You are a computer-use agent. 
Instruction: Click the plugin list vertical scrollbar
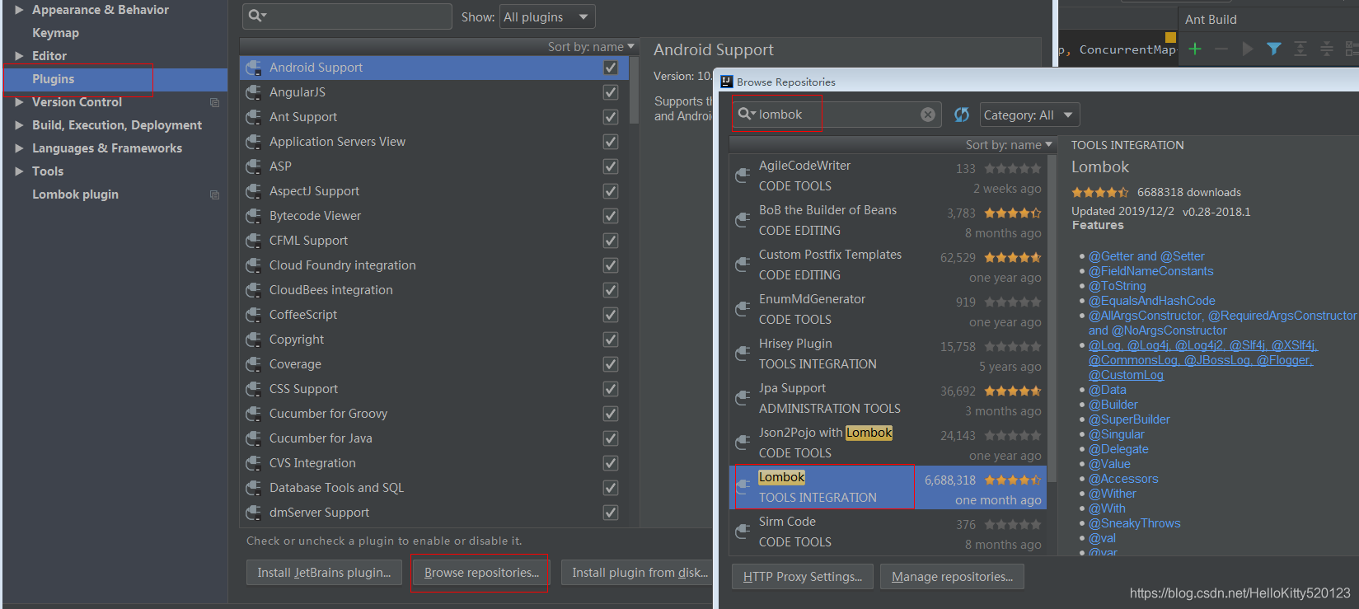(x=634, y=91)
